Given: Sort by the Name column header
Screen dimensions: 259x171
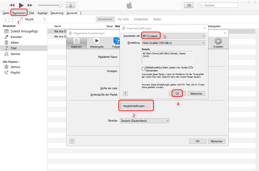Looking at the screenshot, I should (x=57, y=26).
